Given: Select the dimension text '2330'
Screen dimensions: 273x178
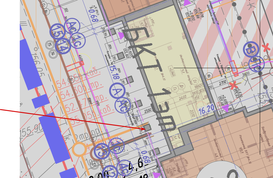Looking at the screenshot, I should [192, 114].
